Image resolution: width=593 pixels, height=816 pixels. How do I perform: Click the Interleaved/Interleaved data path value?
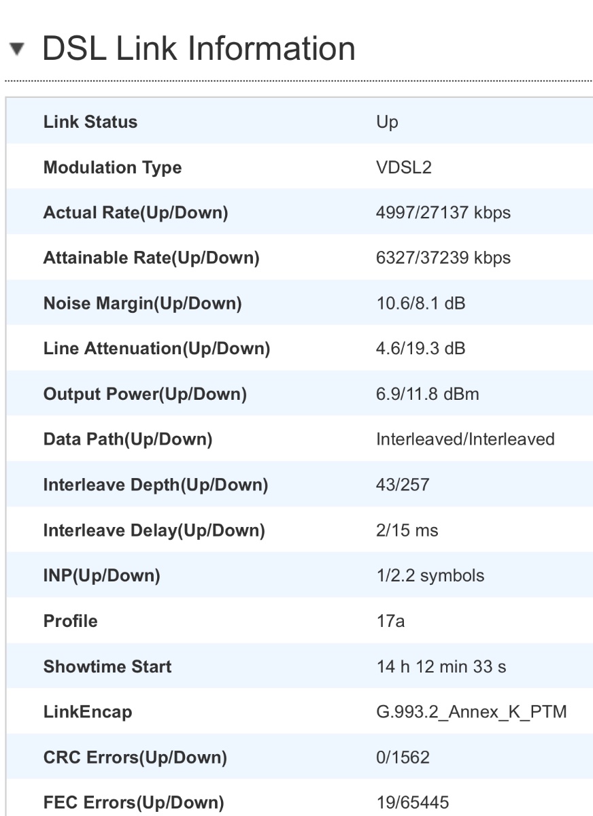[x=465, y=439]
